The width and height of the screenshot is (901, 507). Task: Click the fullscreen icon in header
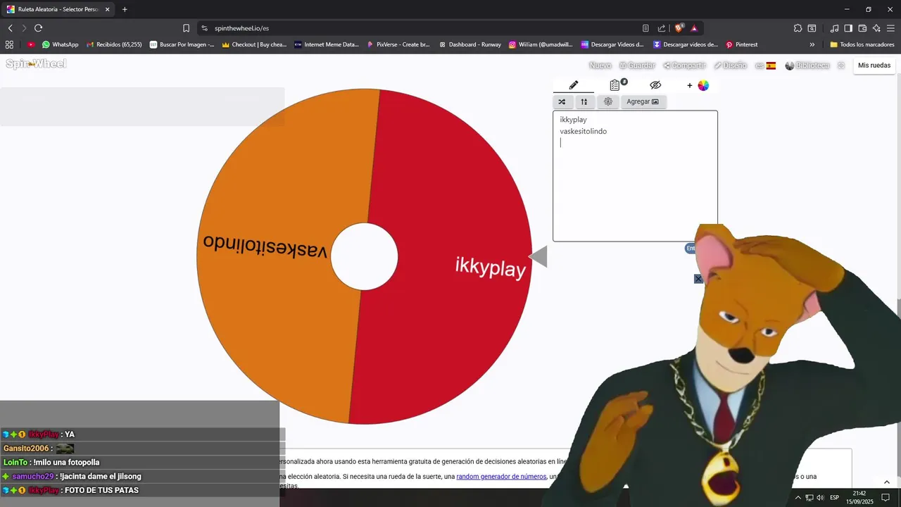click(x=840, y=65)
